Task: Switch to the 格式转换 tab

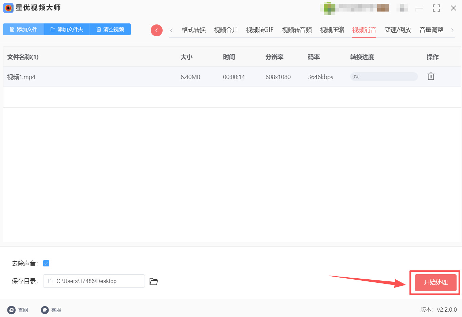Action: (194, 30)
